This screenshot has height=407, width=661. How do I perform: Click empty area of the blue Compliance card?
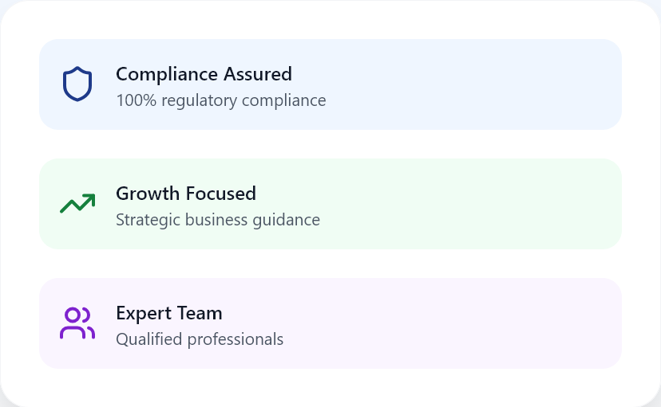(472, 84)
